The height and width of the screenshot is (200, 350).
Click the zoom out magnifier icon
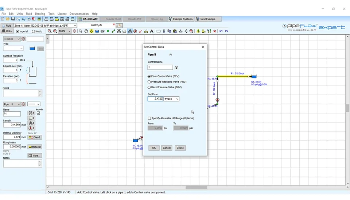point(50,31)
